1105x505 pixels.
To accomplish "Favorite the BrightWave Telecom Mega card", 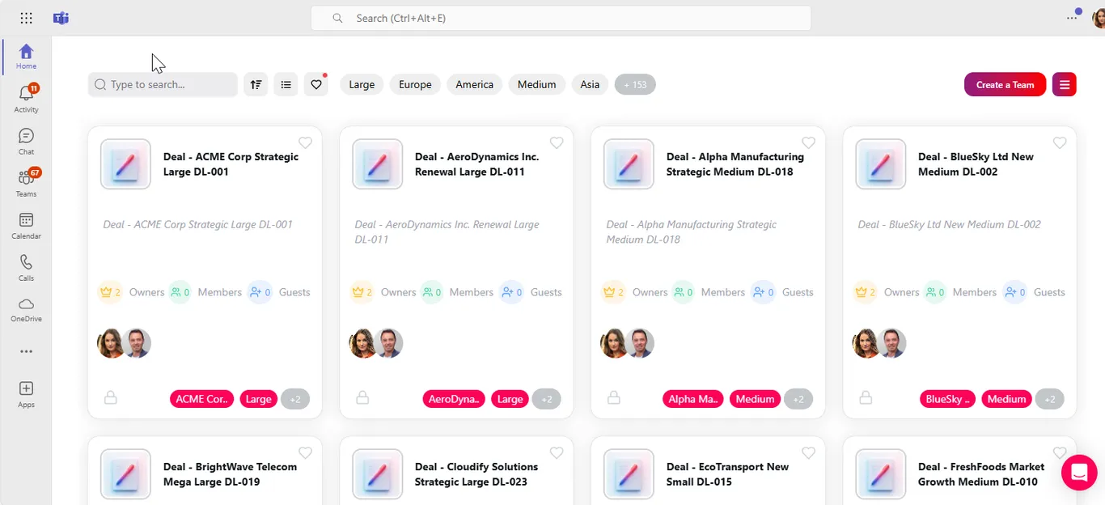I will 305,452.
